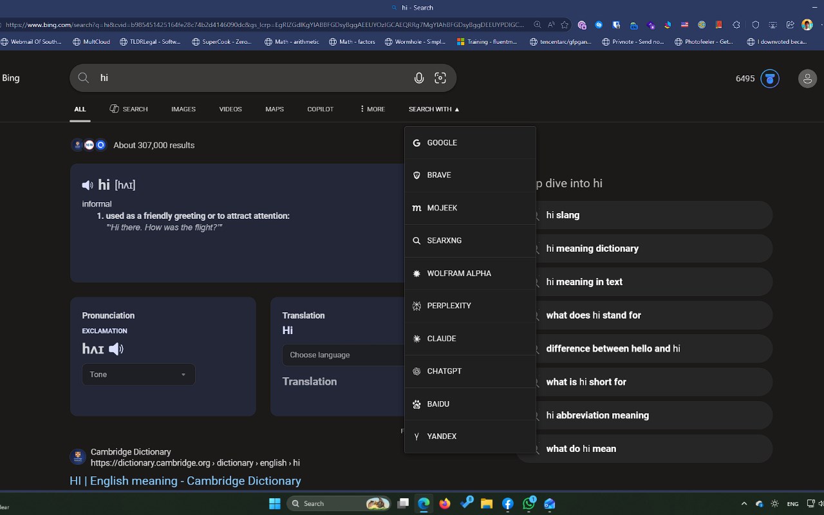Screen dimensions: 824x515
Task: Expand the Tone dropdown
Action: (x=138, y=375)
